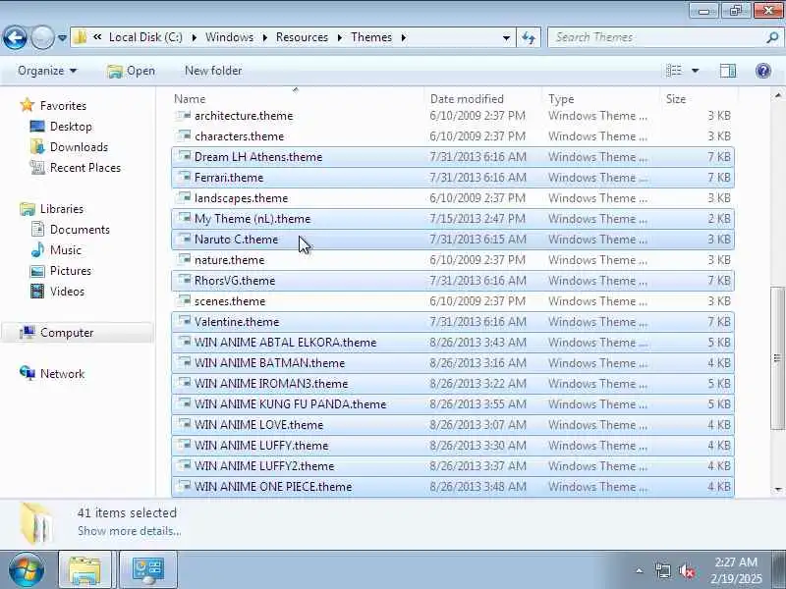The image size is (786, 589).
Task: Expand the arrow after Local Disk breadcrumb
Action: tap(194, 37)
